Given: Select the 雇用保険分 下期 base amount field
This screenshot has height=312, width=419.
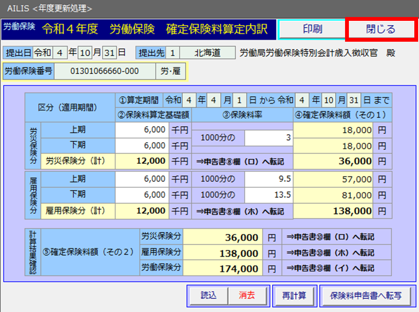Looking at the screenshot, I should click(142, 195).
